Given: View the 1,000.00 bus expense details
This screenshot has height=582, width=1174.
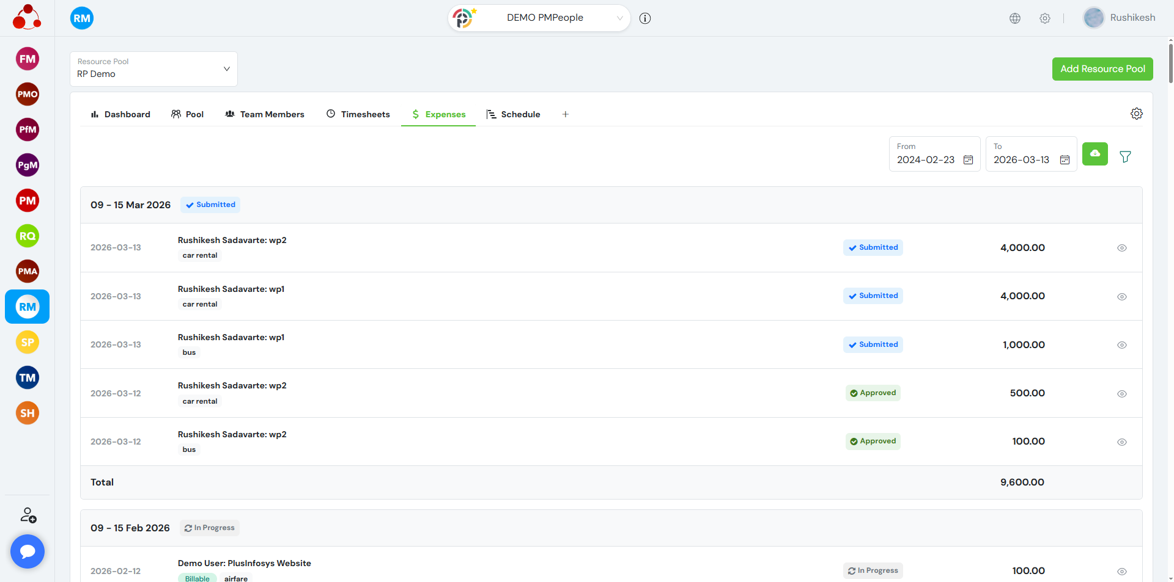Looking at the screenshot, I should 1121,345.
